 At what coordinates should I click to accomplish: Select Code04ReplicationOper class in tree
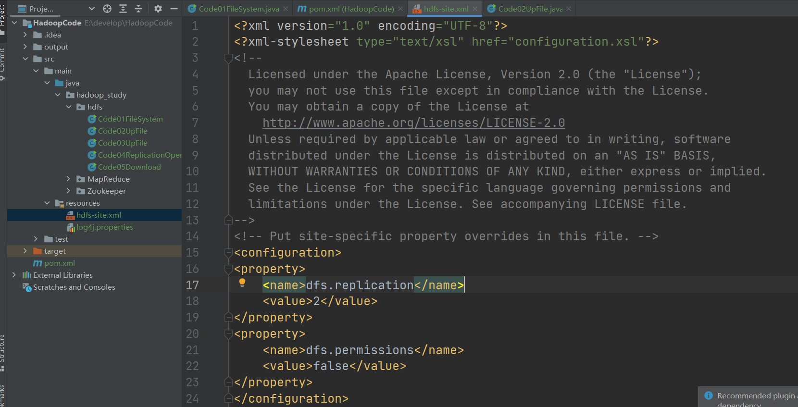[x=139, y=155]
